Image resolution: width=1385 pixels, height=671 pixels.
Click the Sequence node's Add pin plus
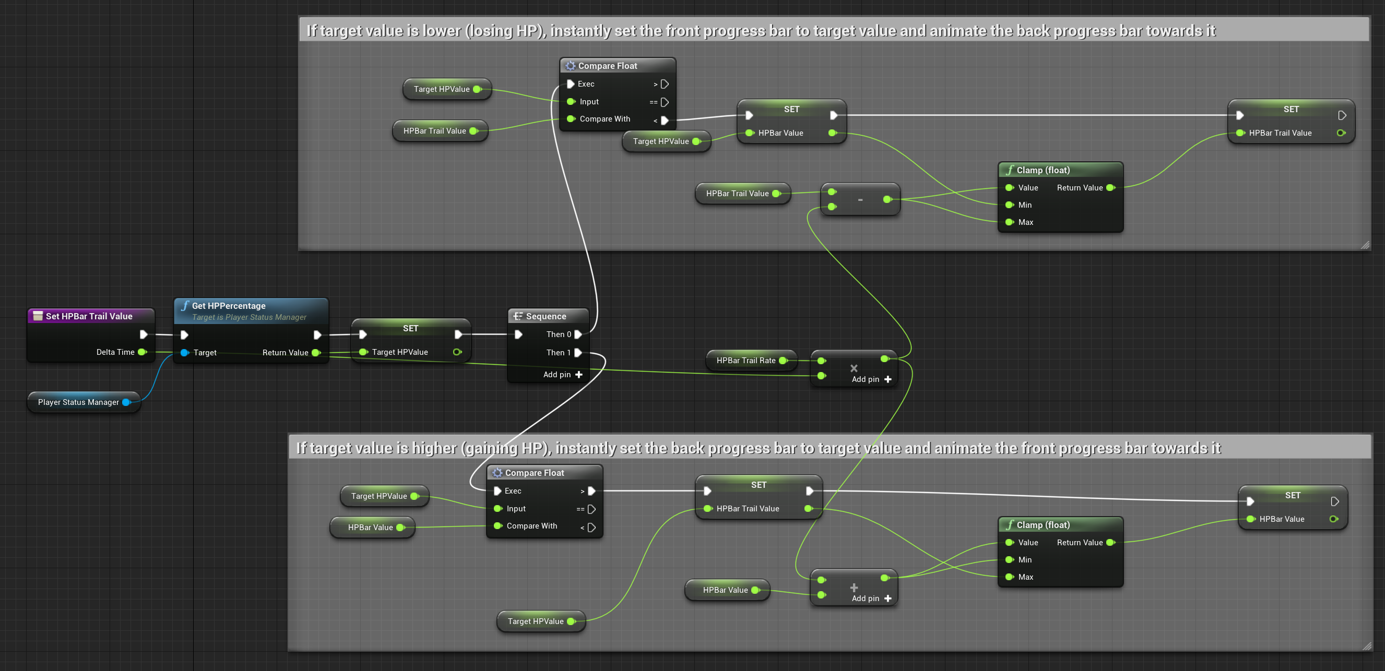click(578, 375)
